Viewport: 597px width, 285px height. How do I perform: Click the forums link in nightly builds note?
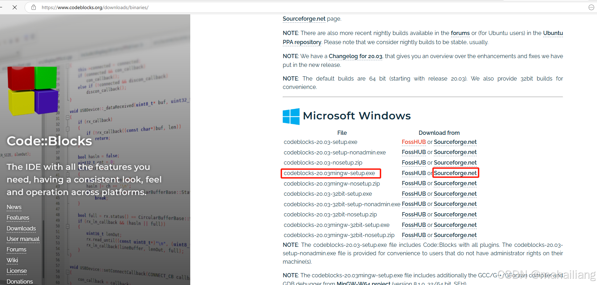[460, 33]
